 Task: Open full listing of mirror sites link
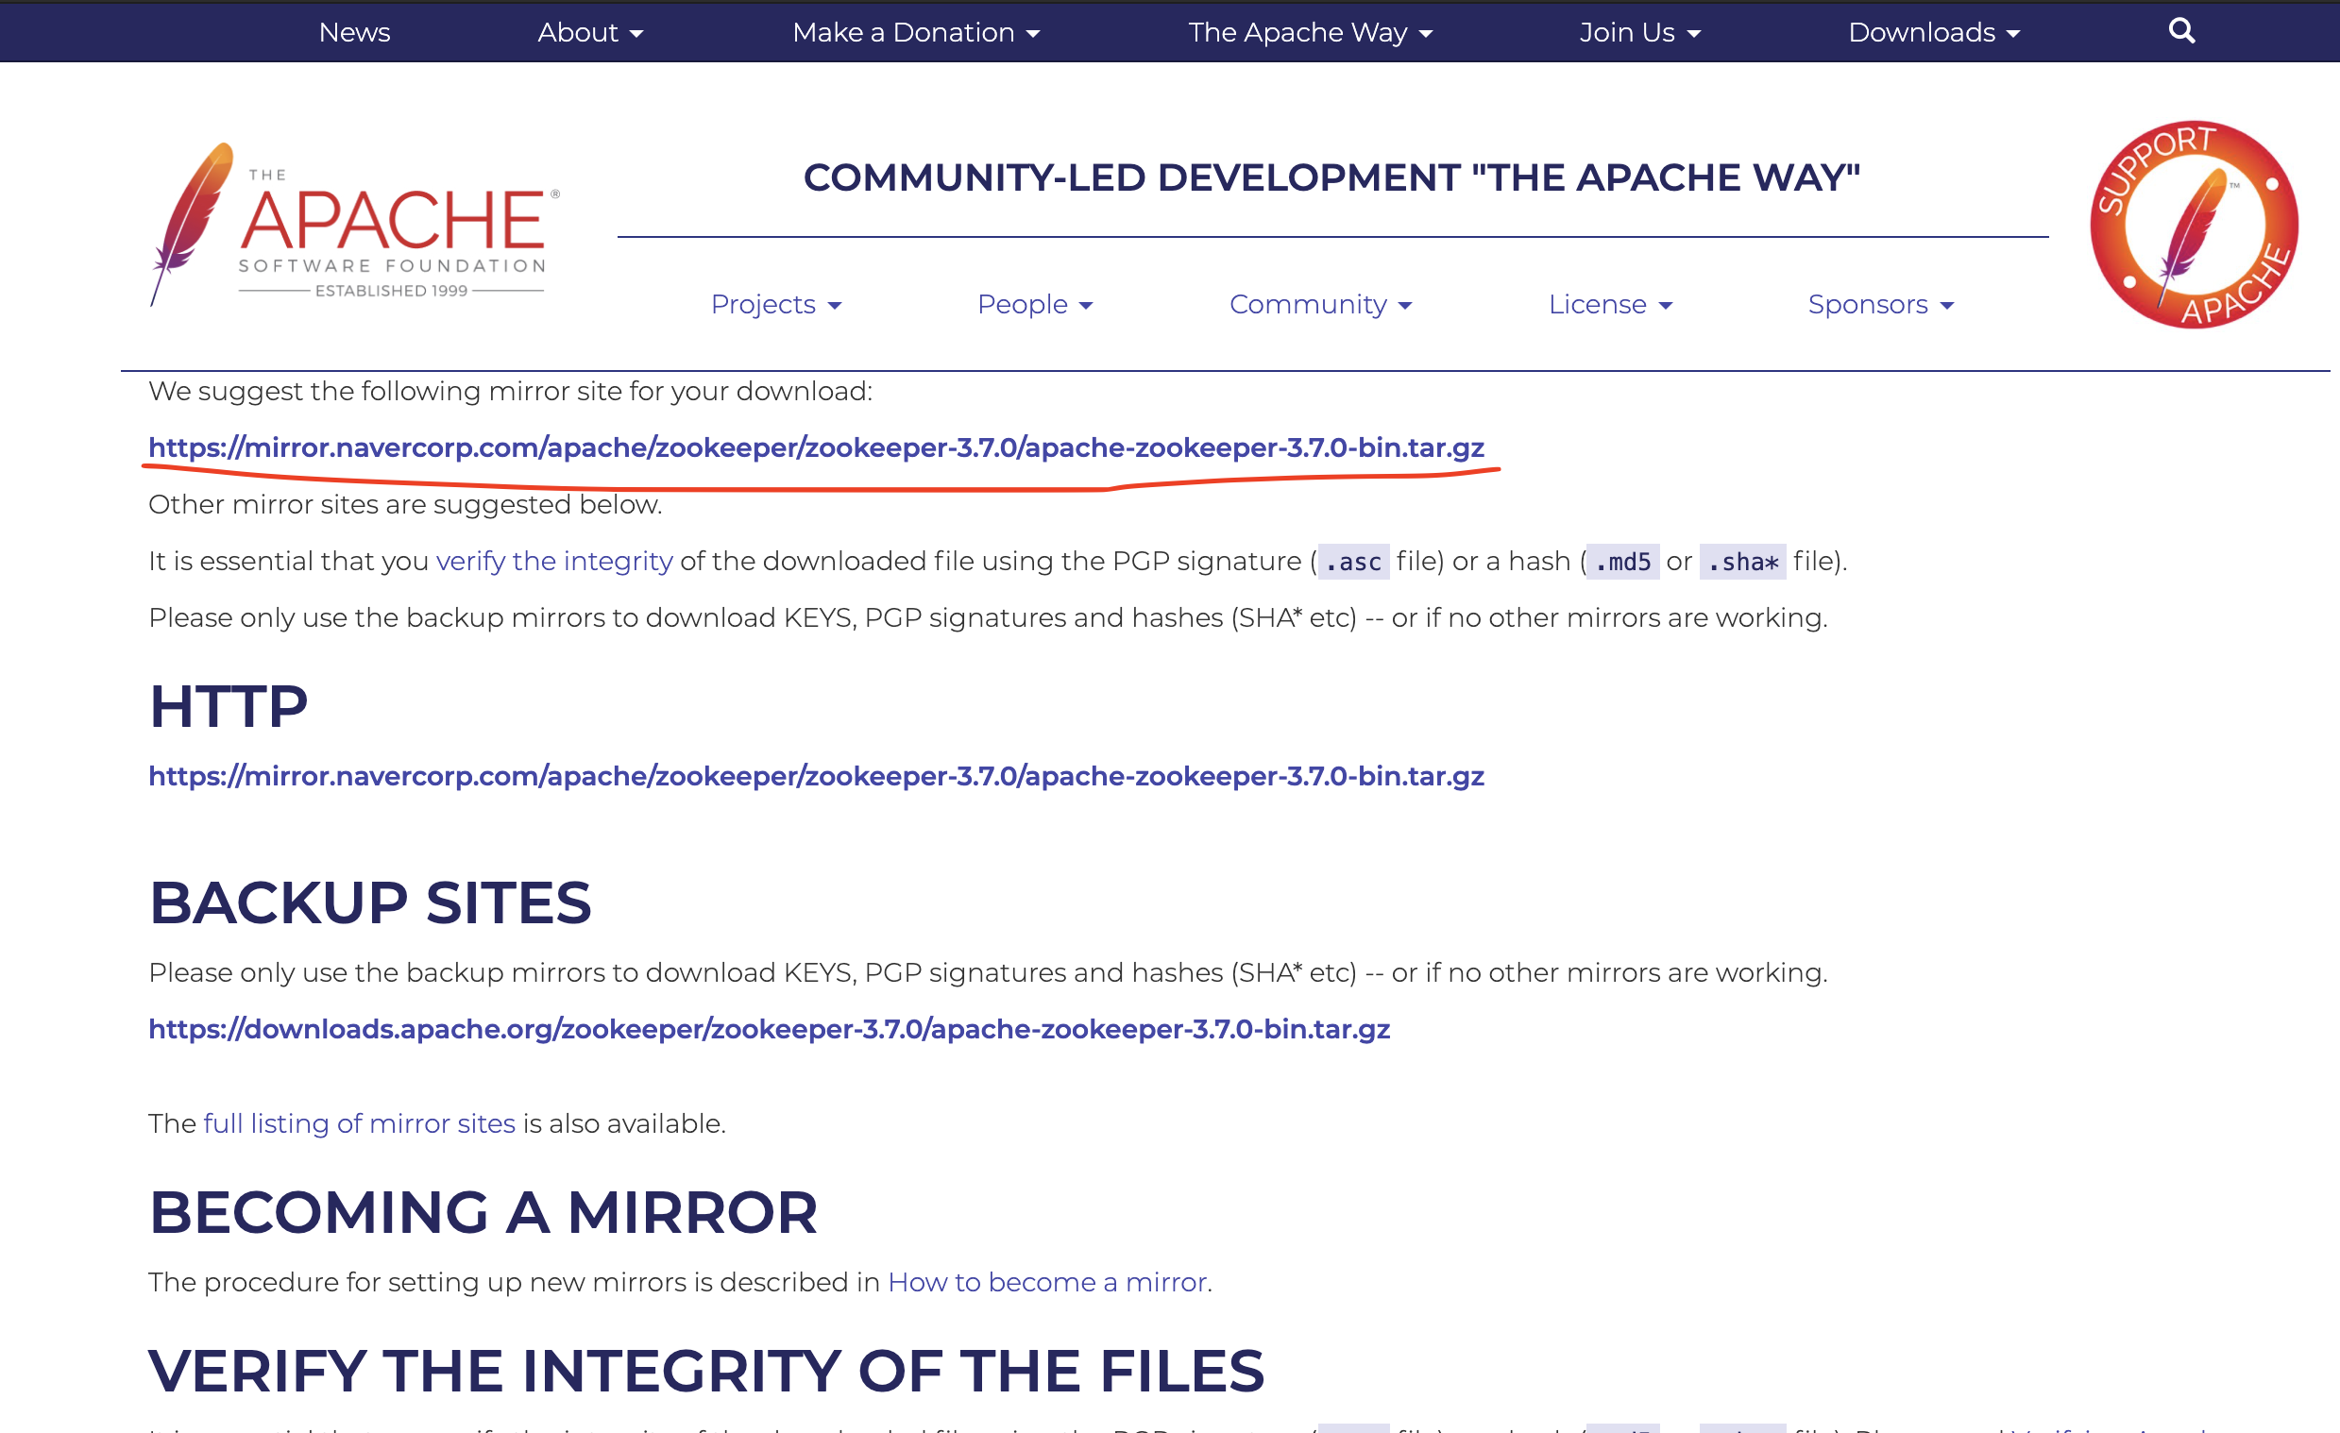[359, 1123]
